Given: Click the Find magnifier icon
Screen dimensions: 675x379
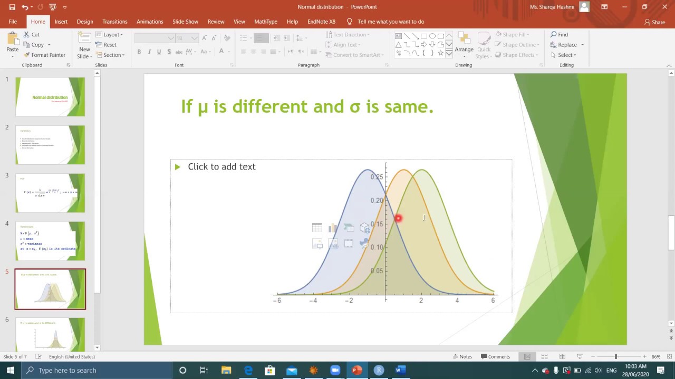Looking at the screenshot, I should [554, 35].
